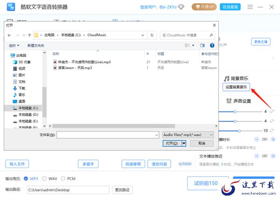
Task: Sort files by # column
Action: tap(147, 54)
